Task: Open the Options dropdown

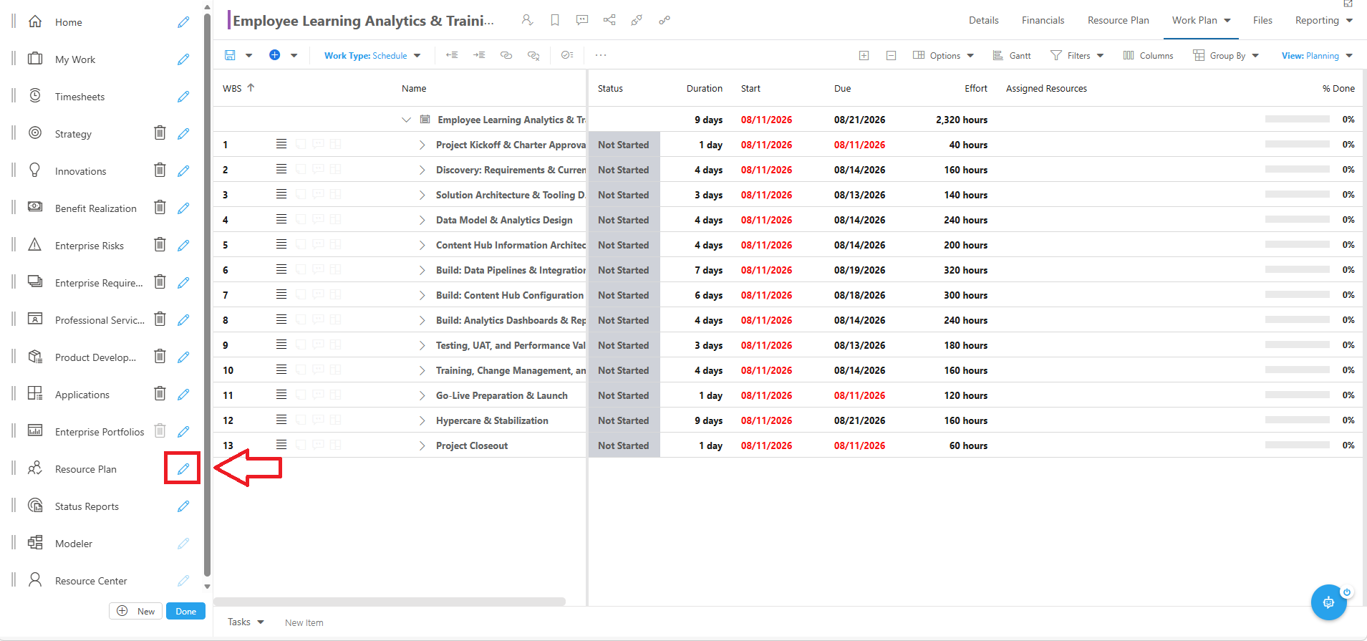Action: 944,55
